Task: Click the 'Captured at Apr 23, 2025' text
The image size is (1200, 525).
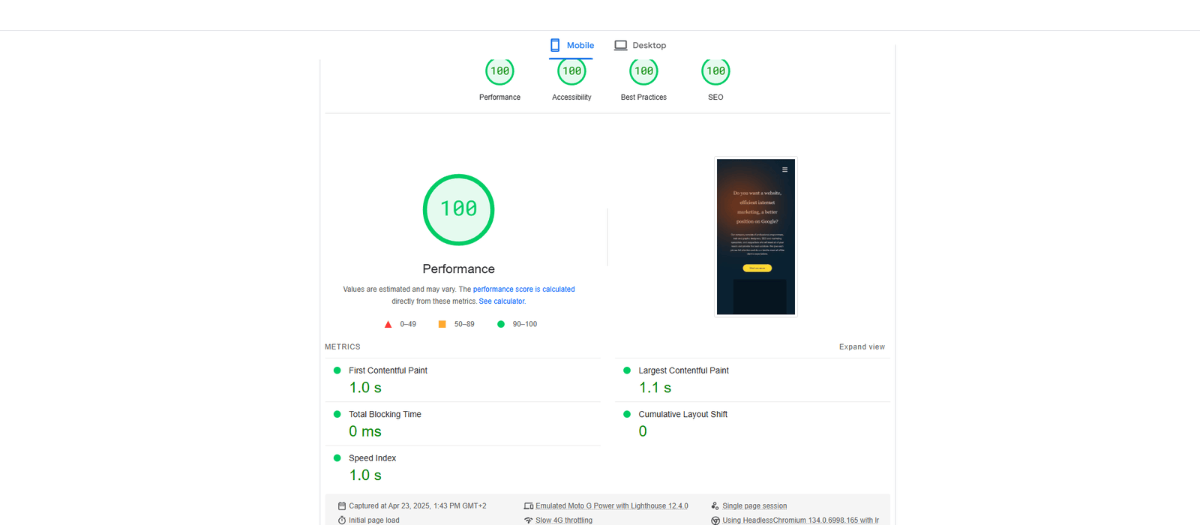Action: [x=418, y=506]
